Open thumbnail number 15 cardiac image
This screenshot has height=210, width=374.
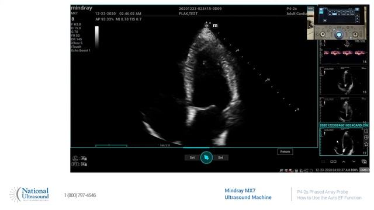pyautogui.click(x=343, y=80)
